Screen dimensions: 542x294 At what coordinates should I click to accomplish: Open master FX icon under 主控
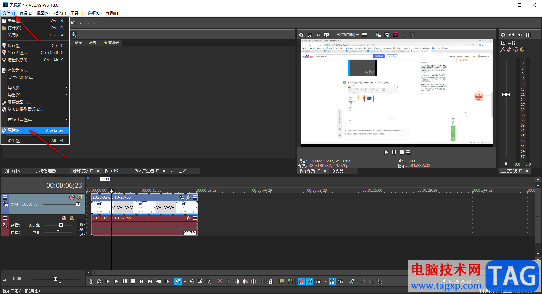click(503, 49)
